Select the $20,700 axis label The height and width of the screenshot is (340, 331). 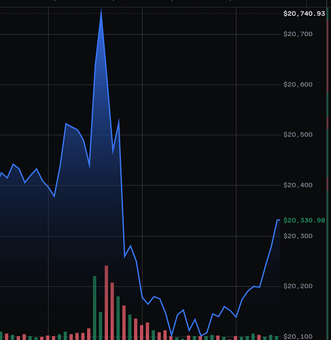tap(298, 34)
